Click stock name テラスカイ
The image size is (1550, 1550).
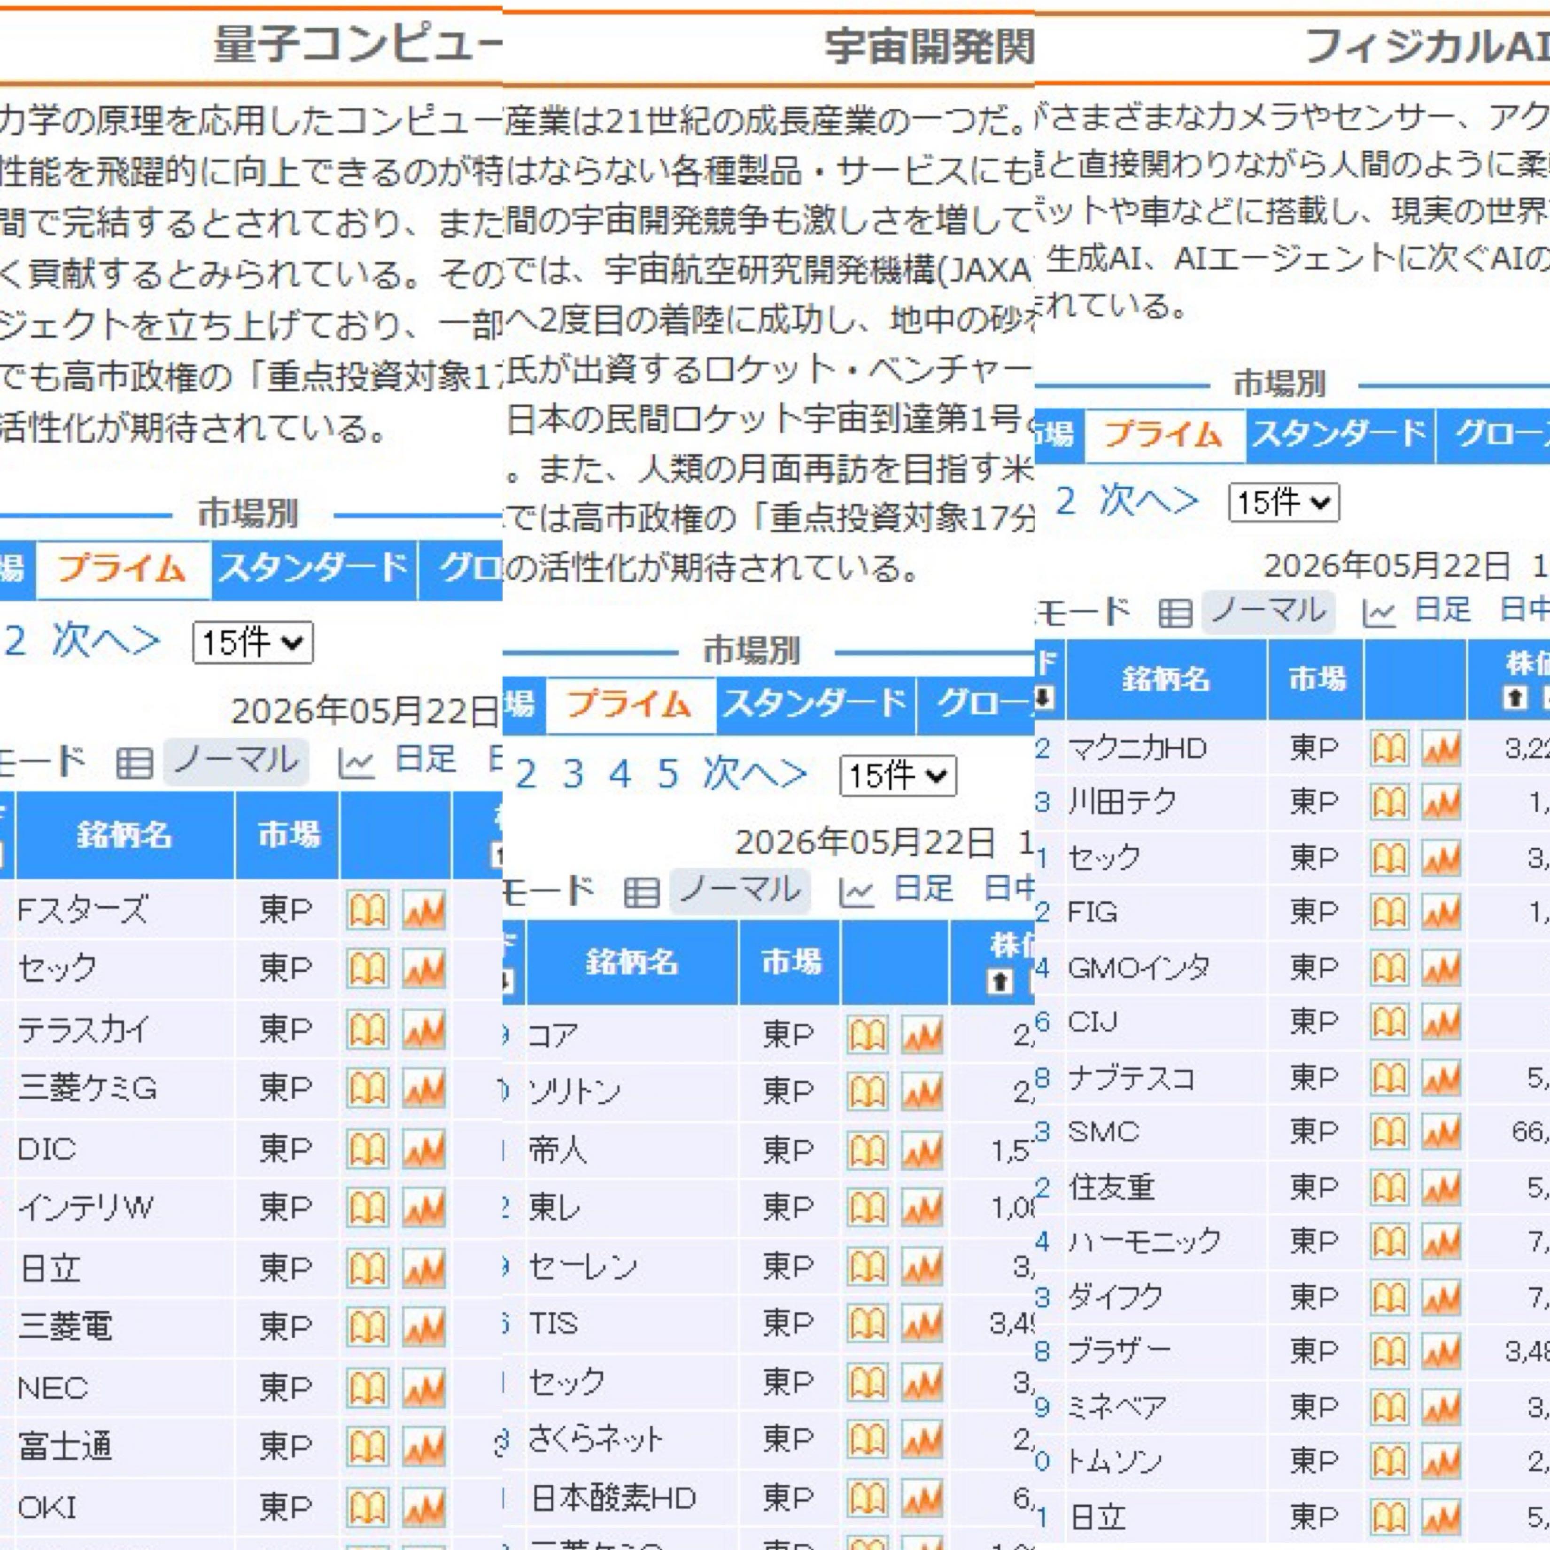click(84, 1029)
